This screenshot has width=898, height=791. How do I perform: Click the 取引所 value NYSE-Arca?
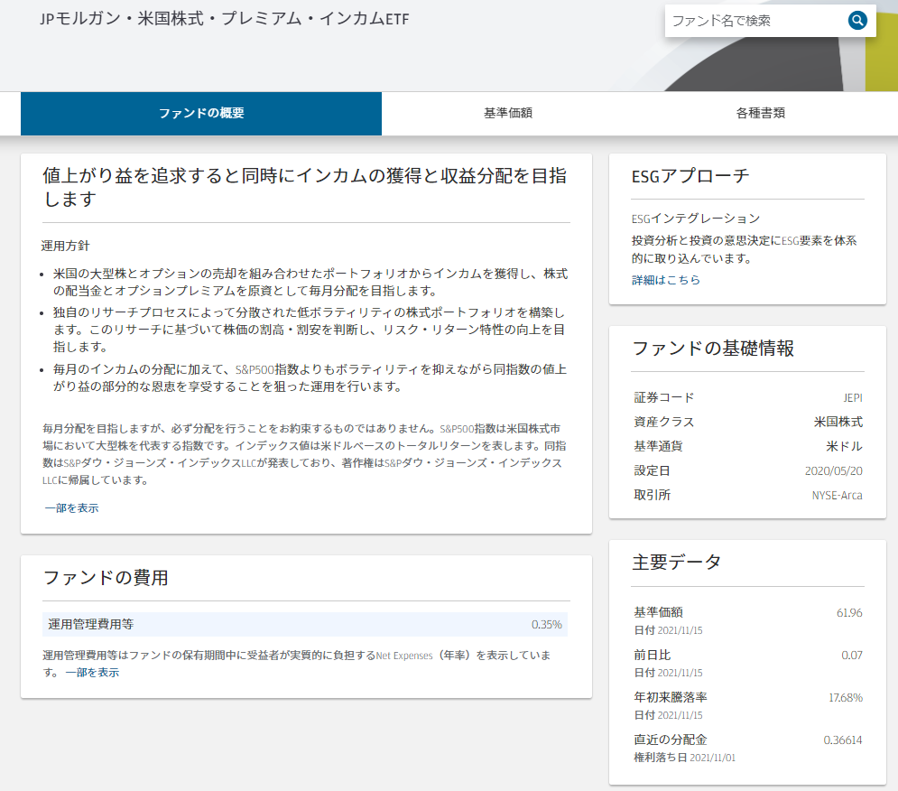837,495
